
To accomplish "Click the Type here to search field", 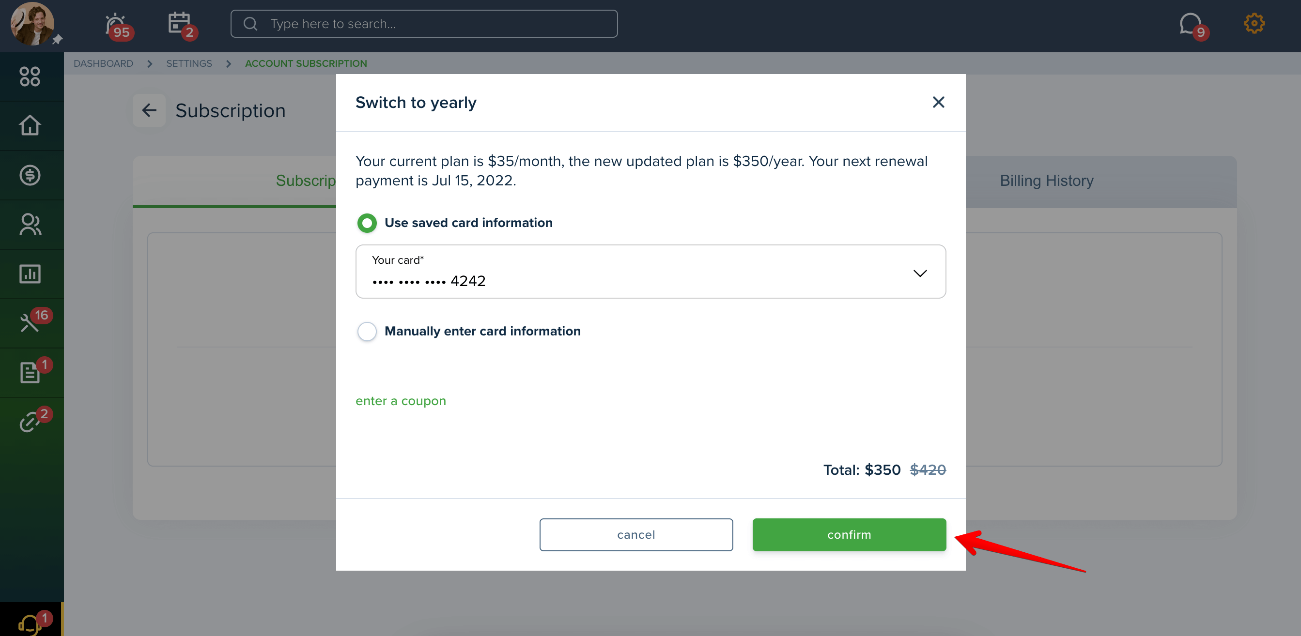I will pos(424,24).
